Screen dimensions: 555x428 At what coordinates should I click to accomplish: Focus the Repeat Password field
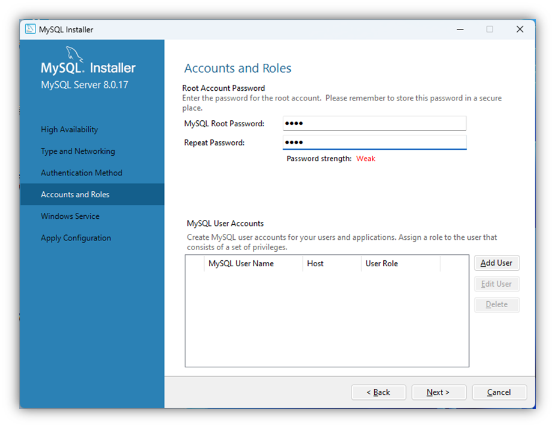pos(374,142)
